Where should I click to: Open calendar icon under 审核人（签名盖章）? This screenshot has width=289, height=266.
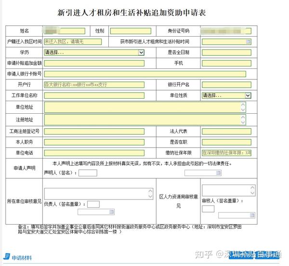tap(252, 215)
